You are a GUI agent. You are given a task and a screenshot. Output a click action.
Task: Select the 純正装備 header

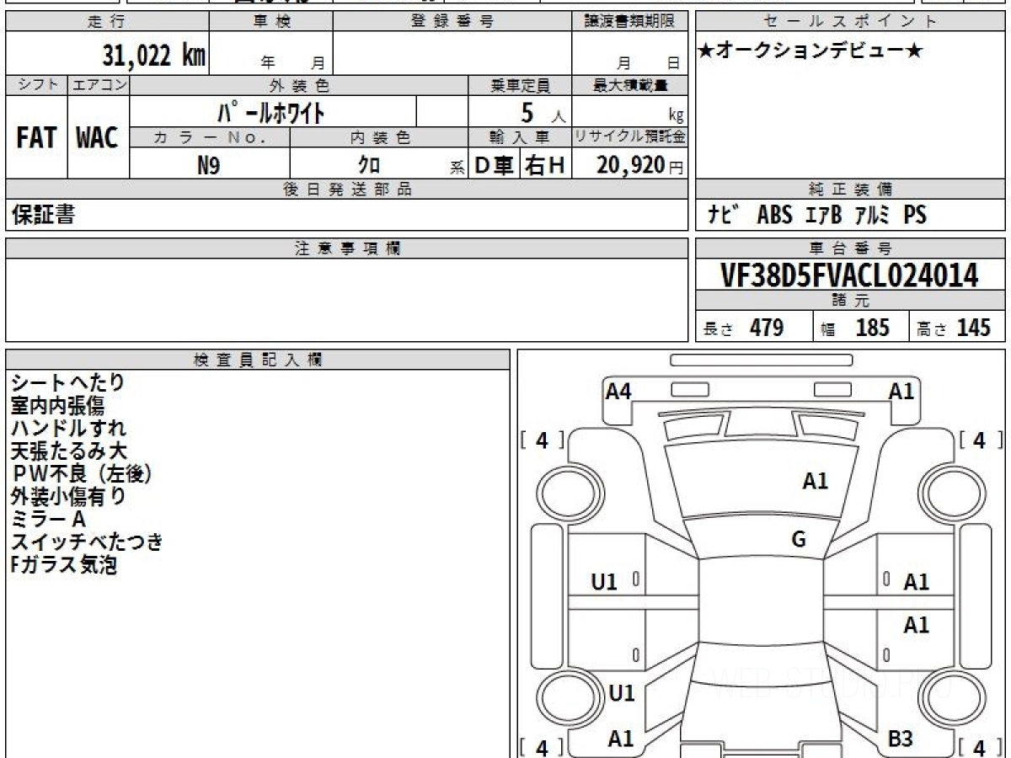click(851, 189)
